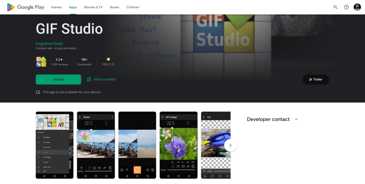Click the GIF Studio app icon

(x=41, y=62)
